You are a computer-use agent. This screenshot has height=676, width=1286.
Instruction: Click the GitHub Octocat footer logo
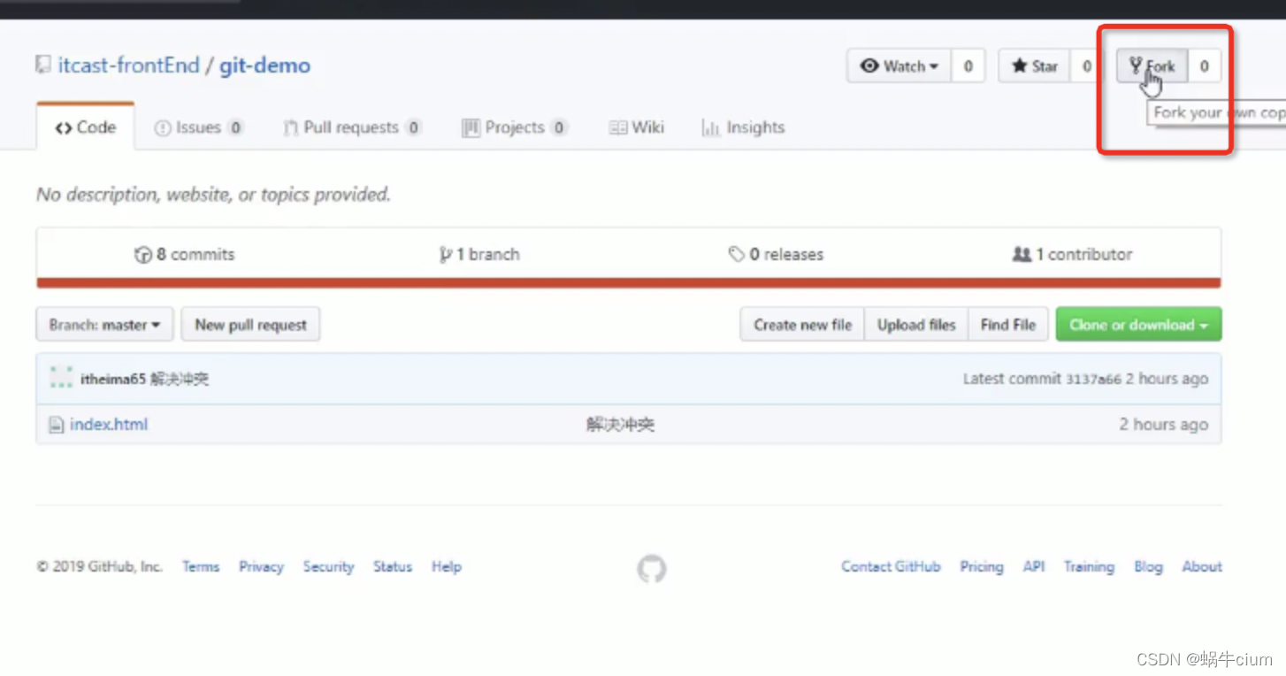pyautogui.click(x=652, y=569)
